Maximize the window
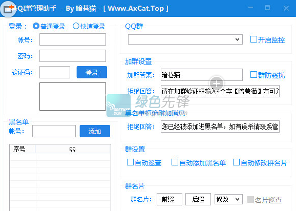Image resolution: width=296 pixels, height=211 pixels. click(267, 8)
